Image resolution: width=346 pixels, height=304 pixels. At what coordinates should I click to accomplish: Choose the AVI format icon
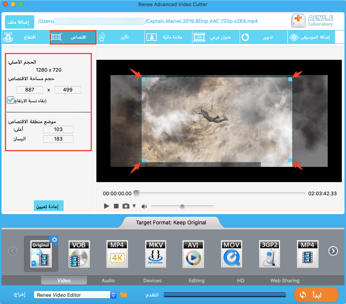[x=193, y=254]
